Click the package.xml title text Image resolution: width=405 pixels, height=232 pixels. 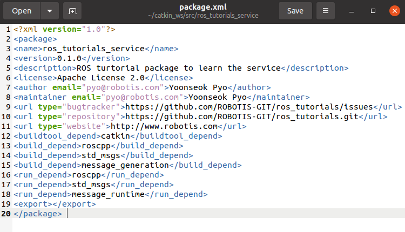pos(203,7)
